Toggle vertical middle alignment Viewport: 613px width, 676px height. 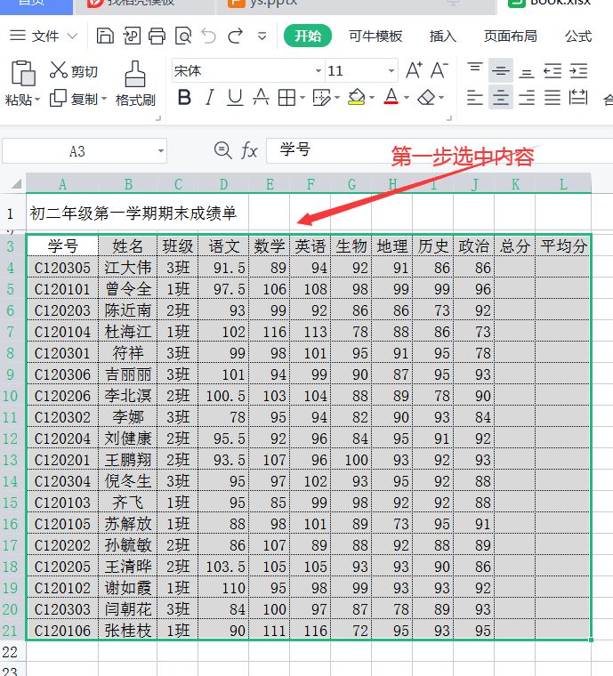tap(501, 70)
